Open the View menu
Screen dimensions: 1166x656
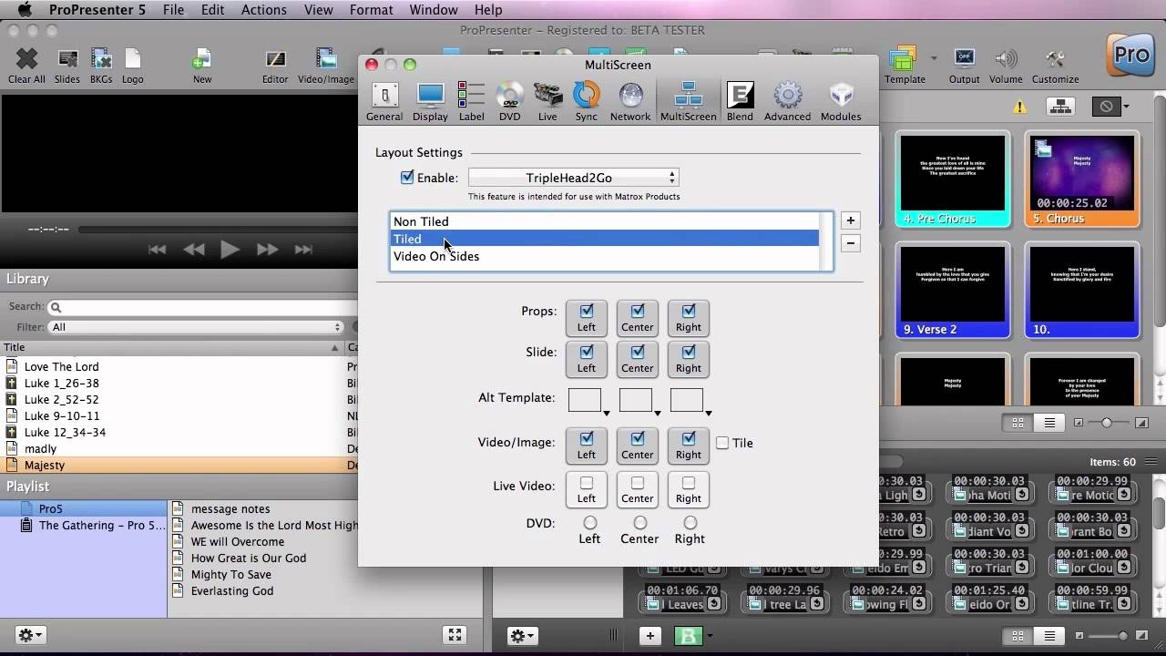coord(318,10)
